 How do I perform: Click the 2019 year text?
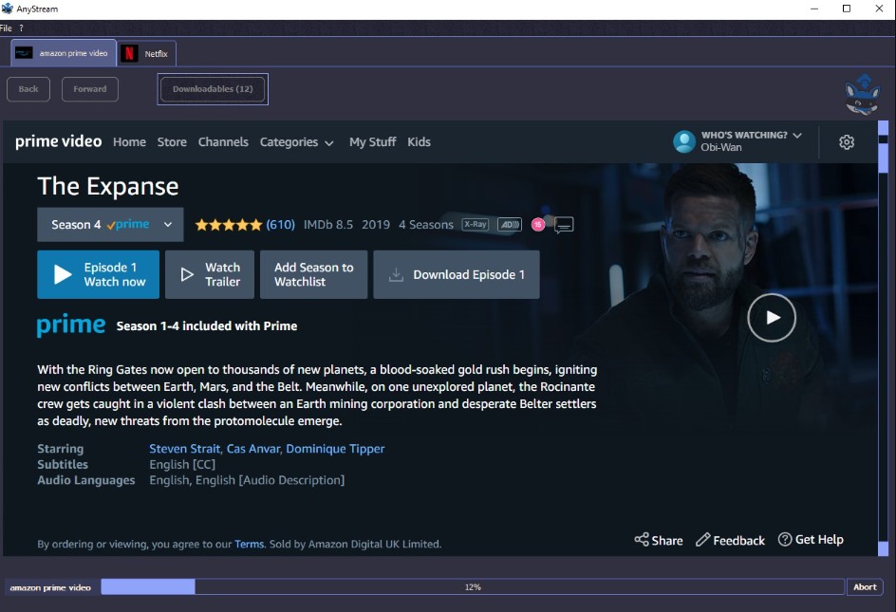376,225
